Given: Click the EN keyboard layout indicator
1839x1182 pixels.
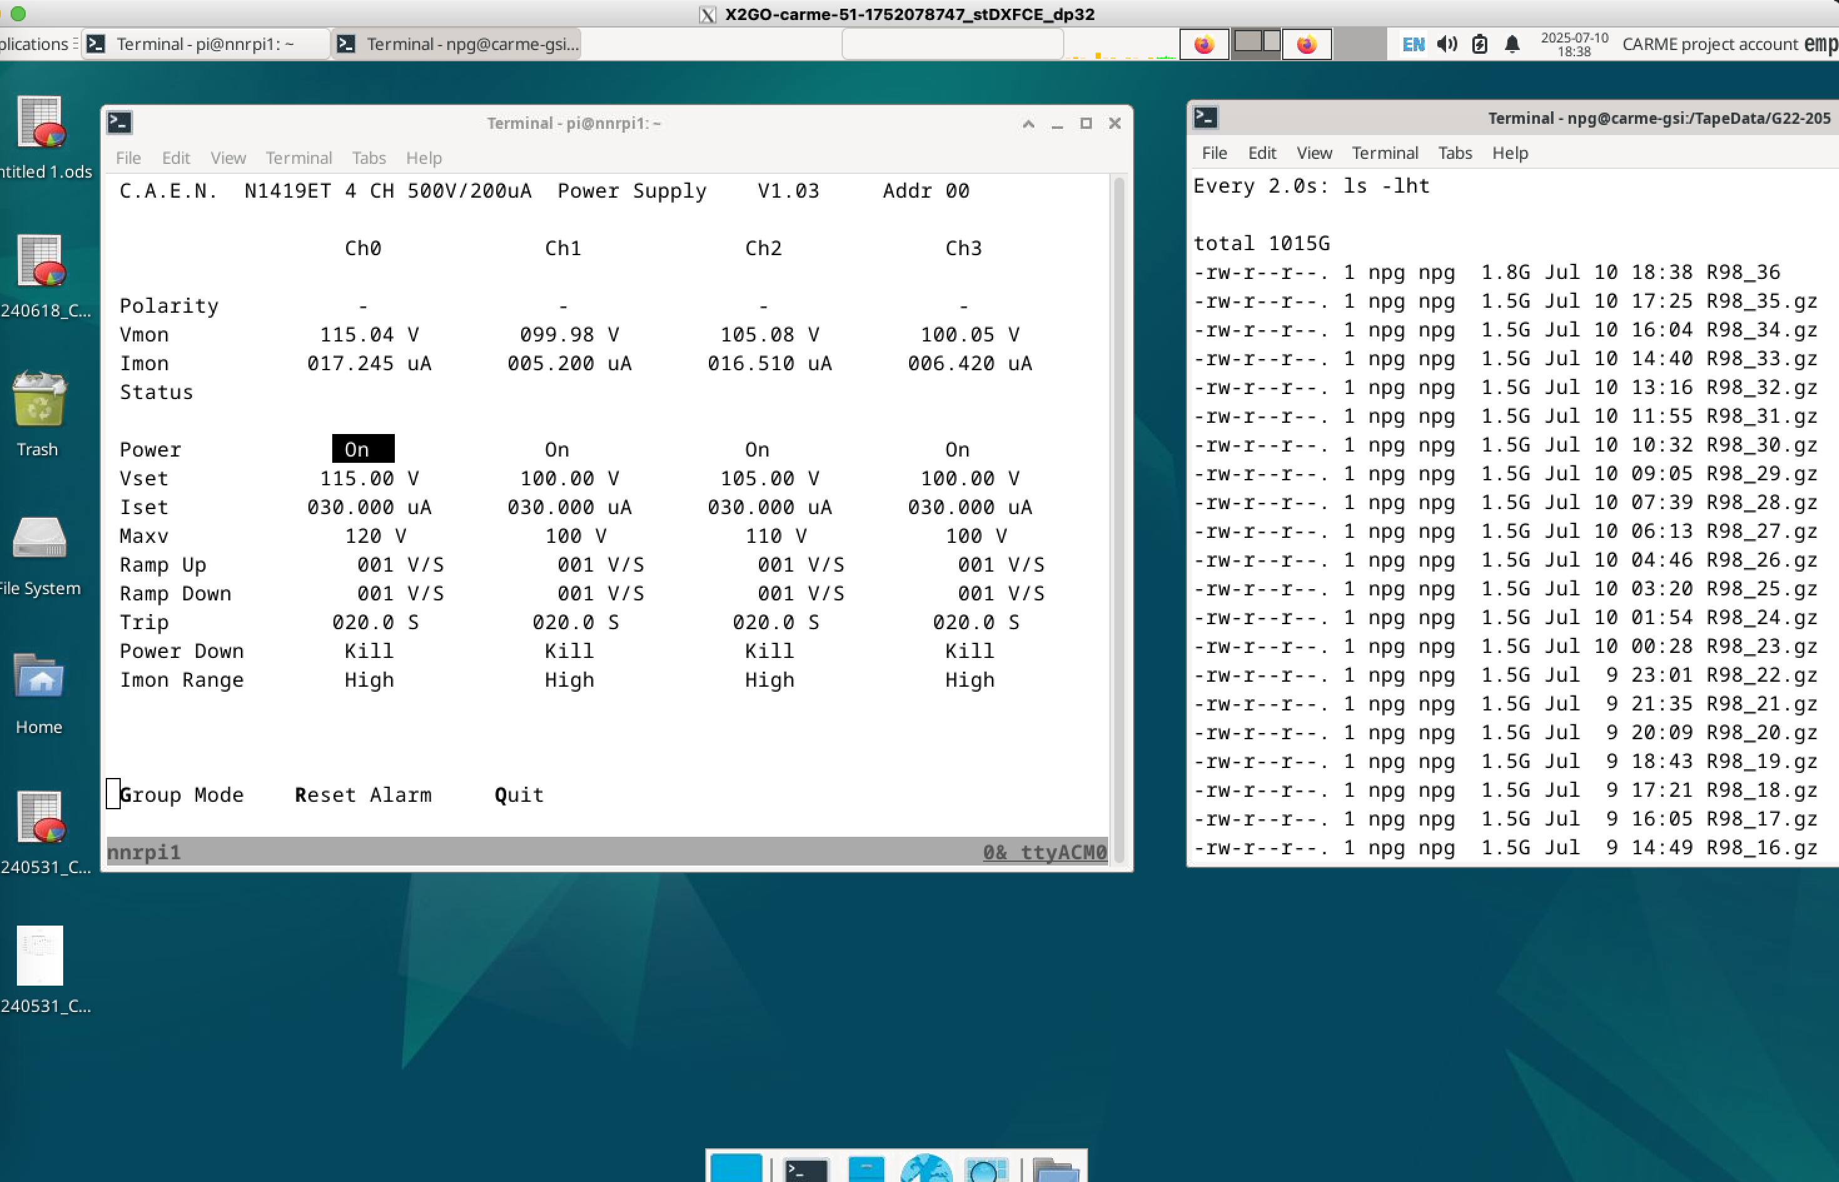Looking at the screenshot, I should 1413,44.
